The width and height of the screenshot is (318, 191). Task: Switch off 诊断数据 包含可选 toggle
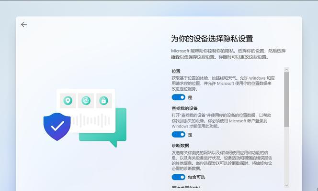point(179,177)
